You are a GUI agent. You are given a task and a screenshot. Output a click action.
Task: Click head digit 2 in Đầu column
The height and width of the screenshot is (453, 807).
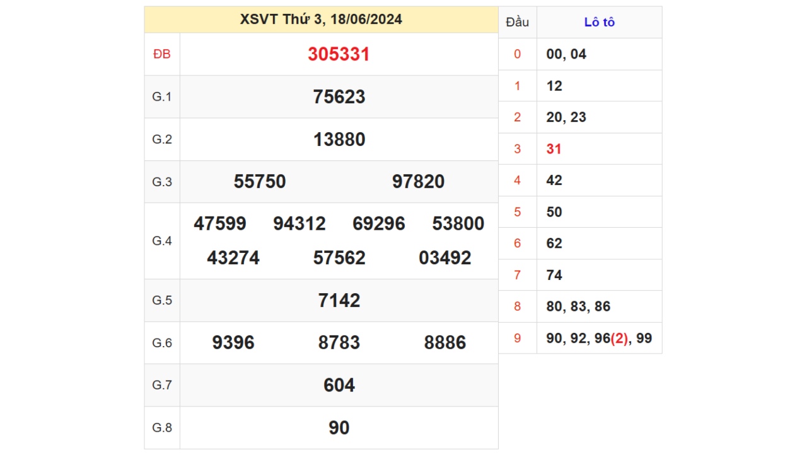coord(518,117)
